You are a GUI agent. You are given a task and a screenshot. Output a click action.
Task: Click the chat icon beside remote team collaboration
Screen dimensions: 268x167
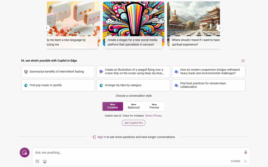point(176,85)
